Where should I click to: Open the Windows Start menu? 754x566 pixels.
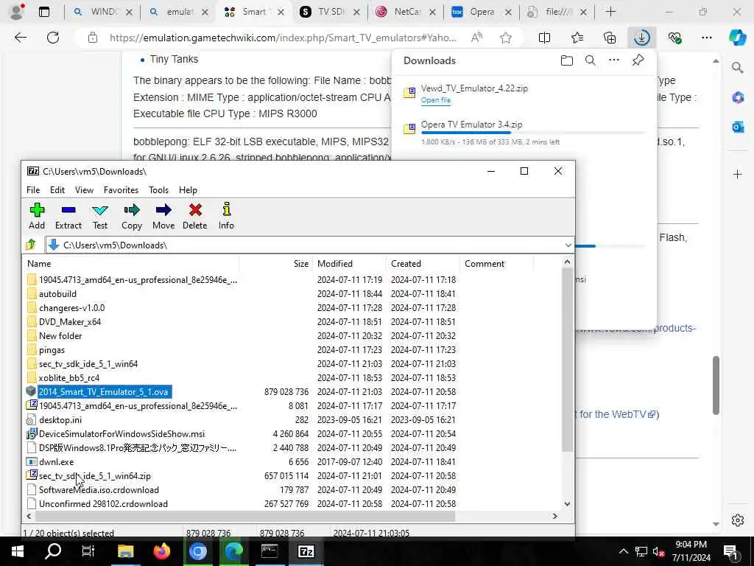click(x=17, y=551)
